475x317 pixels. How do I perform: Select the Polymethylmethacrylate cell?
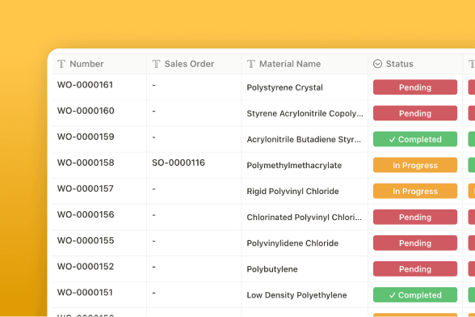click(305, 165)
